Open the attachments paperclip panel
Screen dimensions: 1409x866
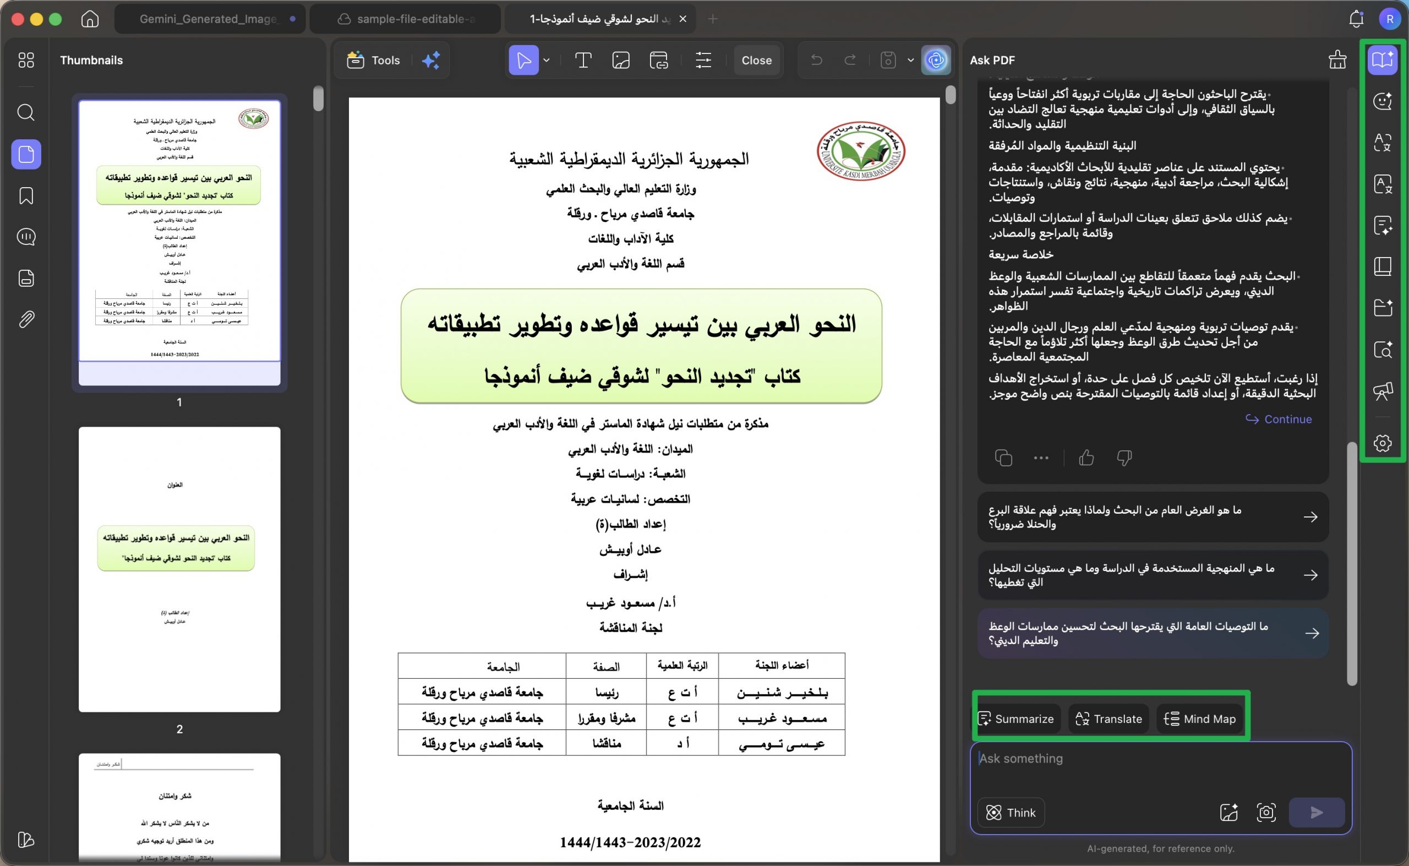[x=26, y=320]
